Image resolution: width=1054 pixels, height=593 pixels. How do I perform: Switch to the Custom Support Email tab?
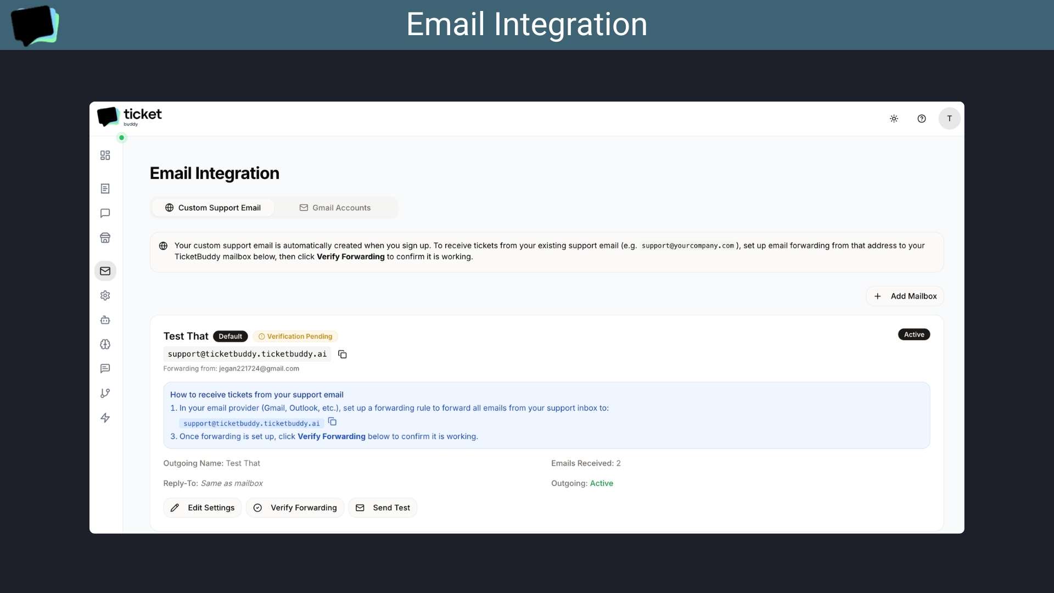point(213,208)
